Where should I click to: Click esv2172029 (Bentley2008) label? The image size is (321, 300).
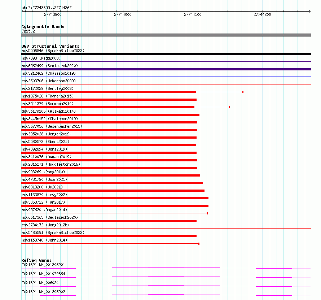48,88
